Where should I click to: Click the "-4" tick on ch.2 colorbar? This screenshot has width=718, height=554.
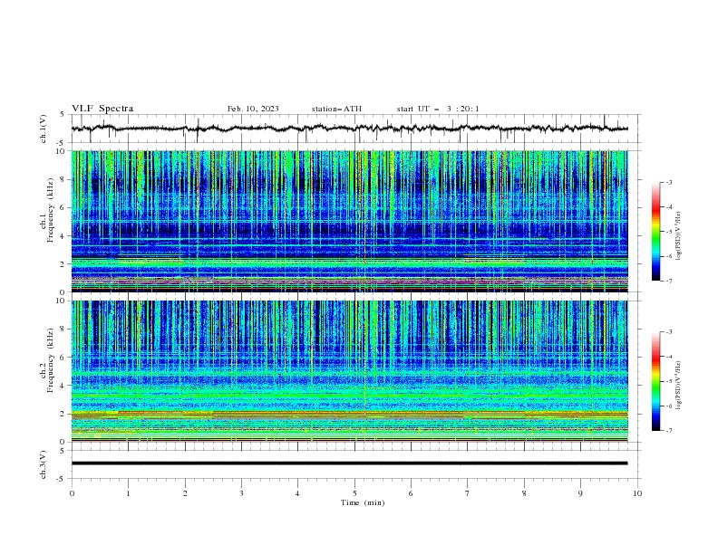pyautogui.click(x=668, y=357)
